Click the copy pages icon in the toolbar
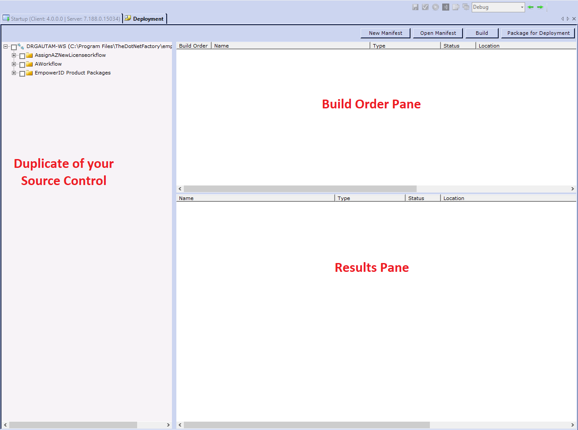578x430 pixels. point(455,7)
